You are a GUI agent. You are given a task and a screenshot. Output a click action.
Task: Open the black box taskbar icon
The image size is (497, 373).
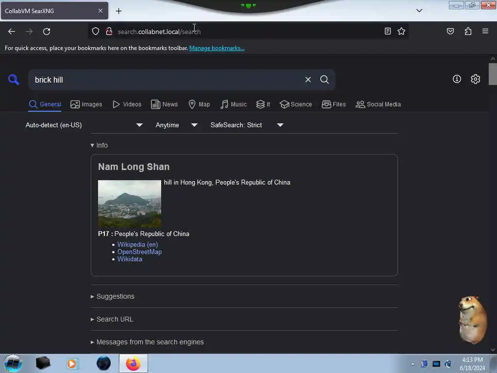click(43, 363)
